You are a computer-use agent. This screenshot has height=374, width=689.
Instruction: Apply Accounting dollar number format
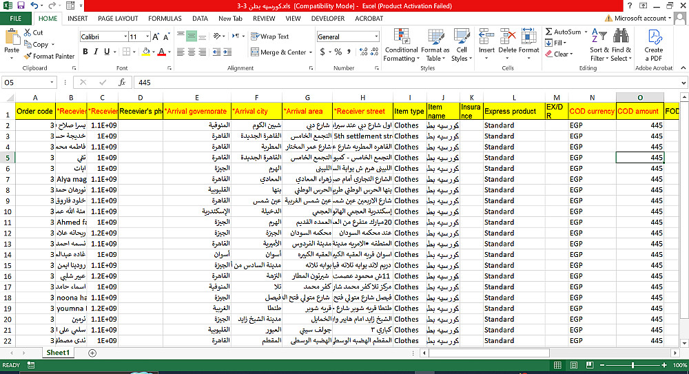click(x=322, y=52)
